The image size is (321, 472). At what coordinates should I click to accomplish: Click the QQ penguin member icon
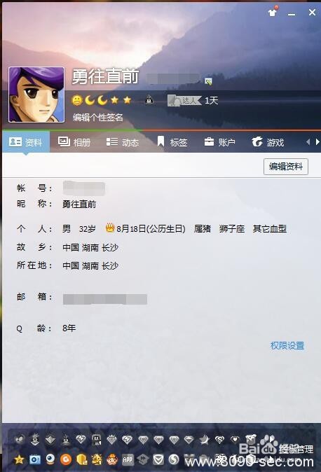click(149, 99)
